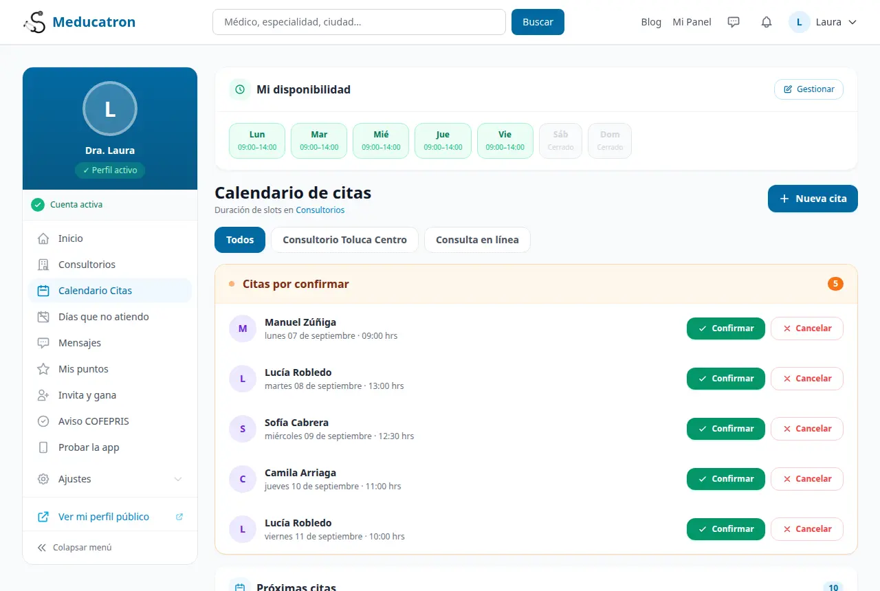Click the header avatar L beside Laura
The image size is (880, 591).
pyautogui.click(x=800, y=22)
